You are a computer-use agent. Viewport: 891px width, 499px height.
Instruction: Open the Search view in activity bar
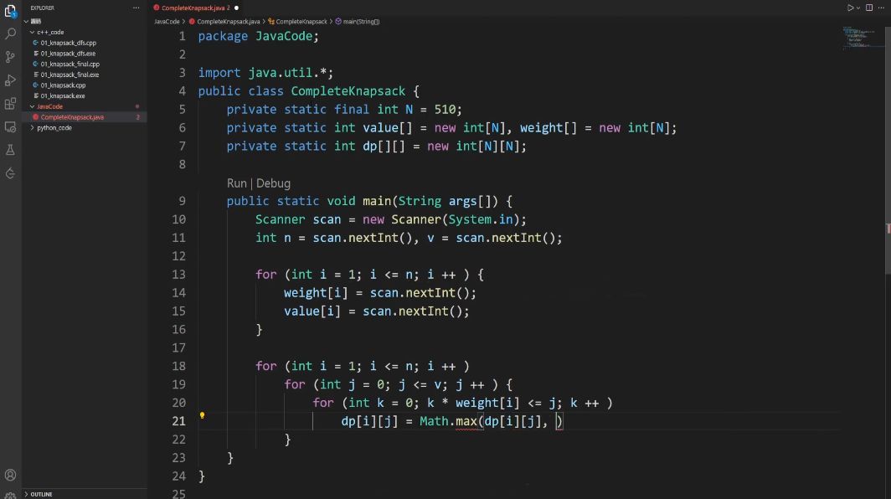coord(10,33)
